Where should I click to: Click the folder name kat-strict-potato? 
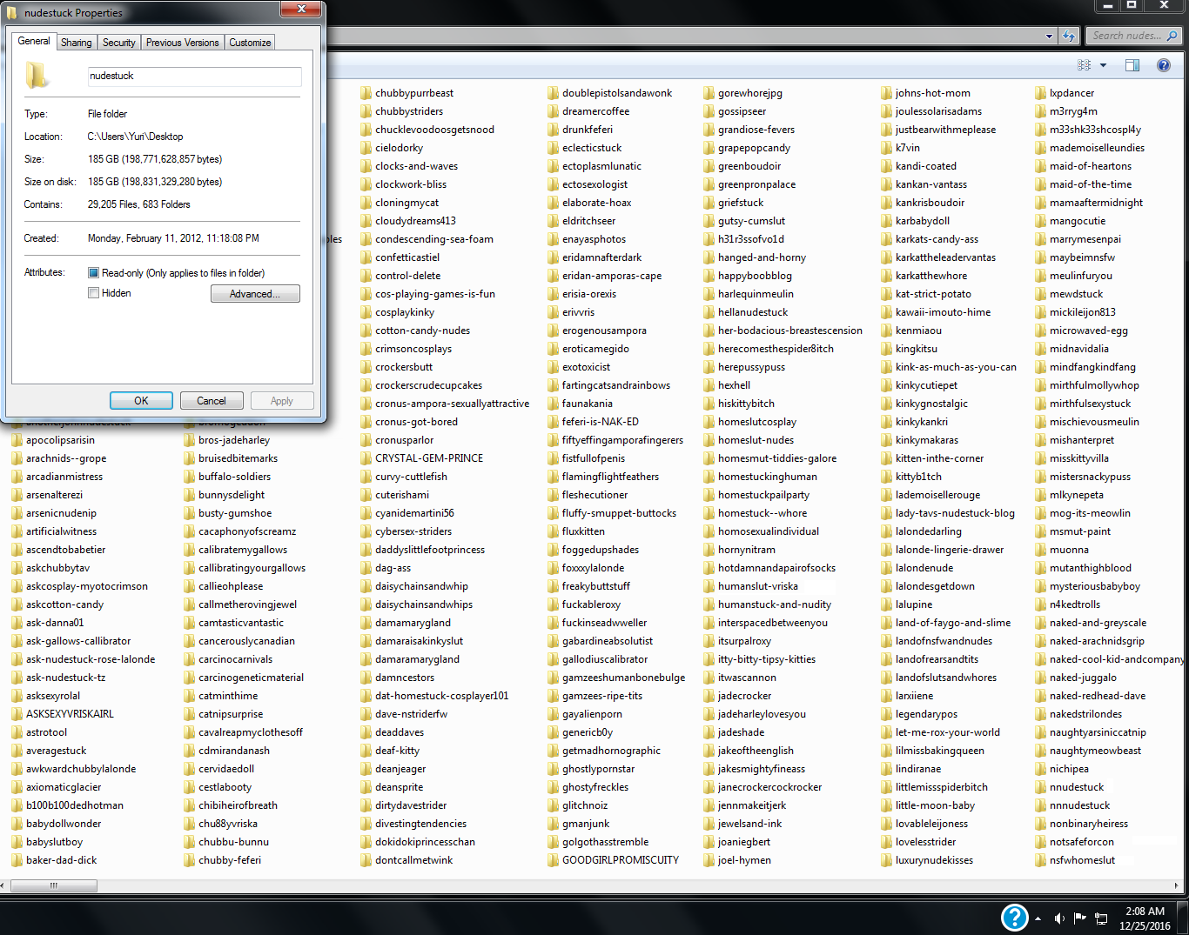tap(933, 294)
